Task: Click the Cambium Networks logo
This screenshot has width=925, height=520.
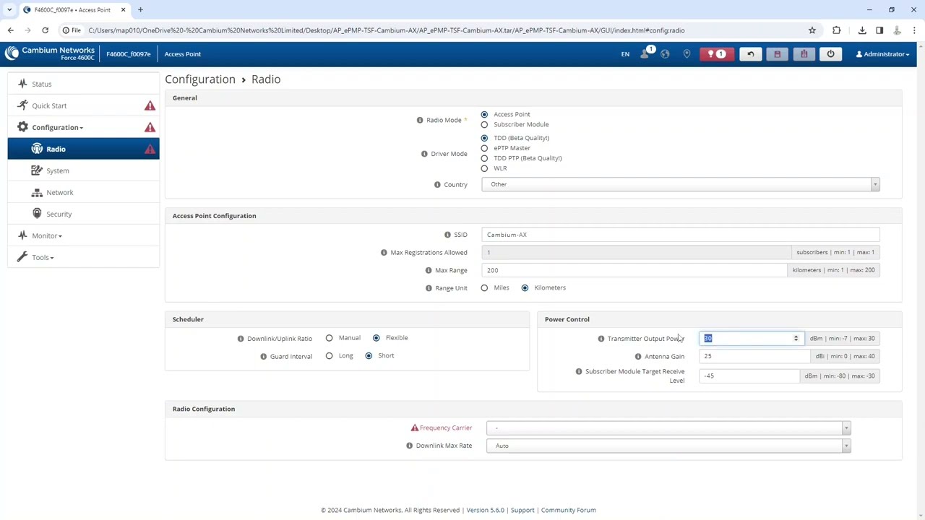Action: click(50, 53)
